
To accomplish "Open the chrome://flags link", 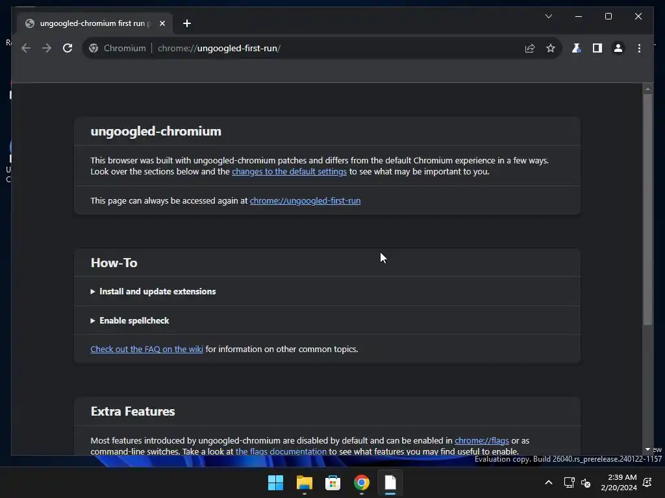I will tap(482, 440).
